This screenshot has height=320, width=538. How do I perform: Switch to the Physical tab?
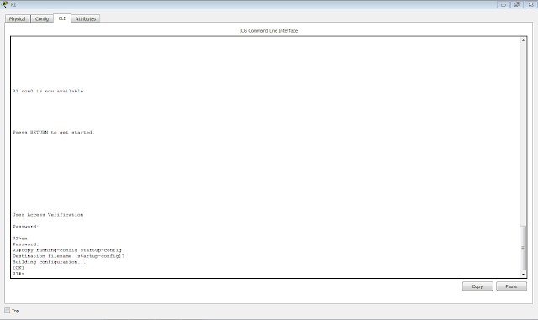[x=17, y=18]
